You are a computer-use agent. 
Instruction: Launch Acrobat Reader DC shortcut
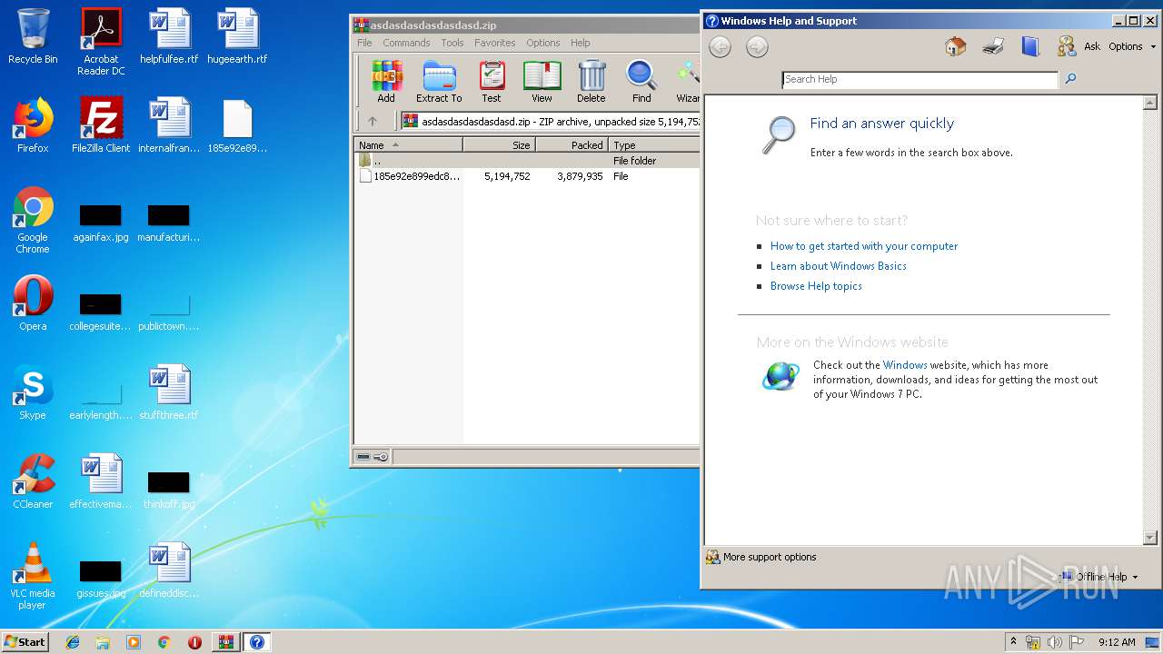101,42
